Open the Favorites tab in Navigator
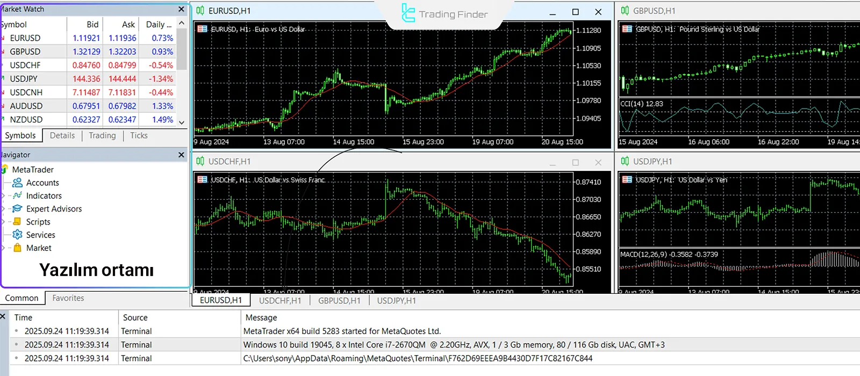 pyautogui.click(x=68, y=298)
